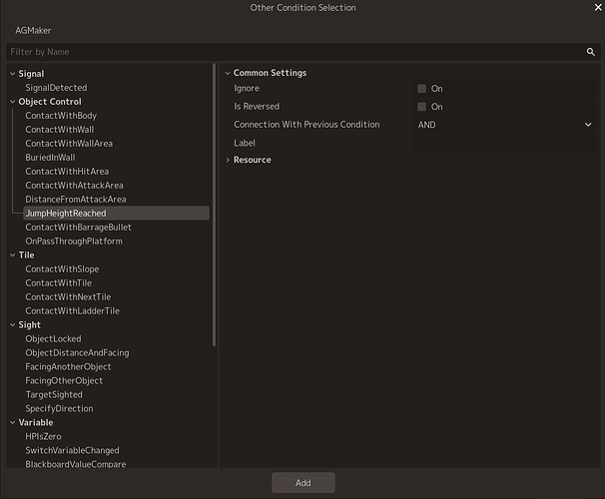Select ContactWithTile condition
Viewport: 605px width, 499px height.
coord(59,282)
